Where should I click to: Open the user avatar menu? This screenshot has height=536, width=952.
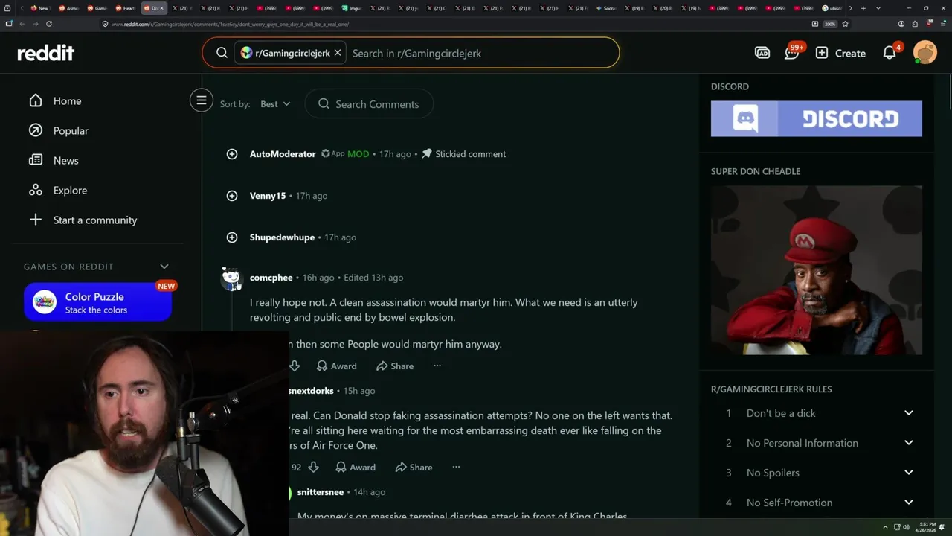(925, 53)
